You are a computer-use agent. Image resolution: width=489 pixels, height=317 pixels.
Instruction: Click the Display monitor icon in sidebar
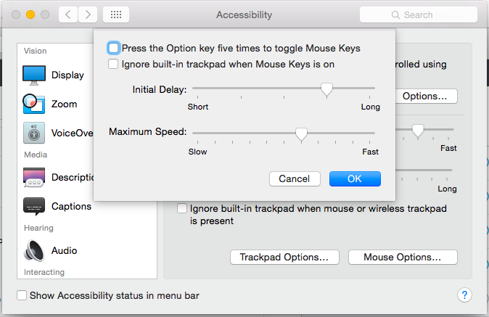pyautogui.click(x=34, y=75)
